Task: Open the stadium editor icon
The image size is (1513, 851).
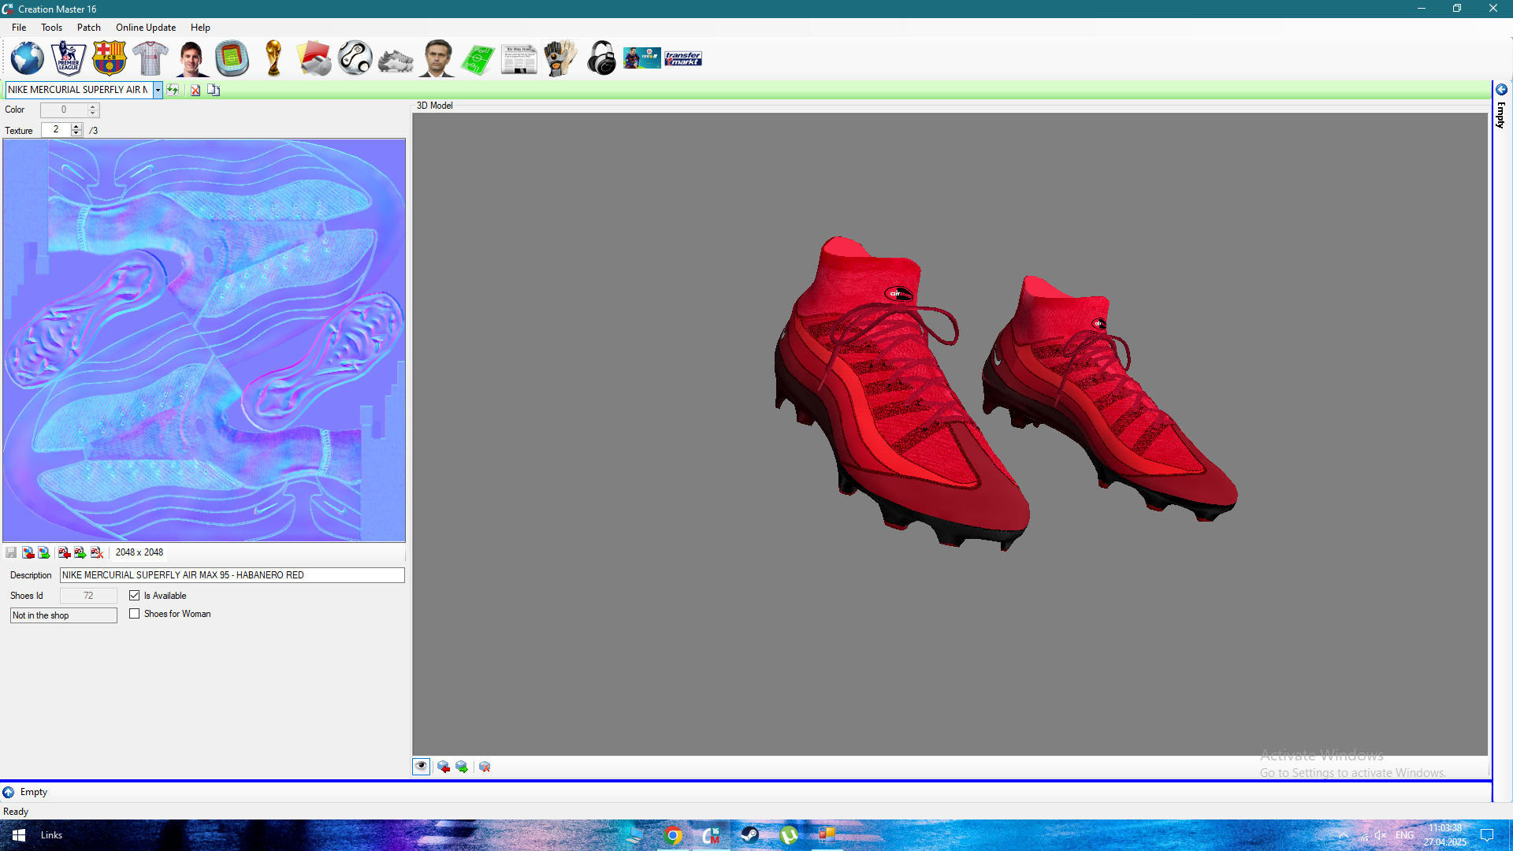Action: [232, 58]
